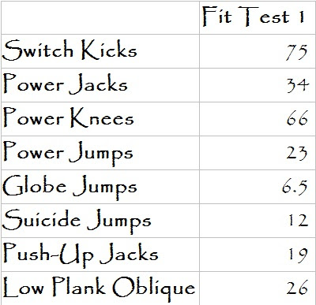
Task: Click the Suicide Jumps label cell
Action: tap(100, 221)
